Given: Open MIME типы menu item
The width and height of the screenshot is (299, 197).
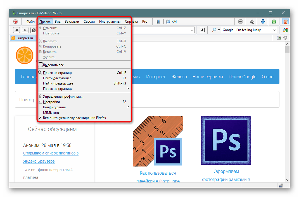Looking at the screenshot, I should click(84, 112).
